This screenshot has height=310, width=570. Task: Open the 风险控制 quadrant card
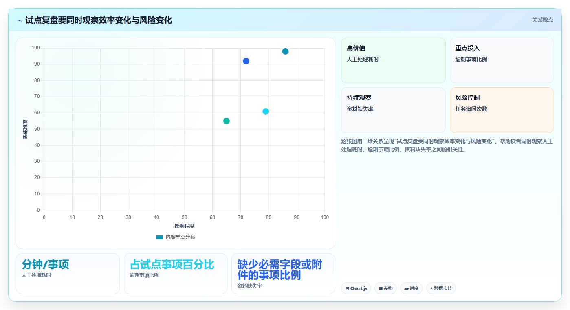coord(502,110)
